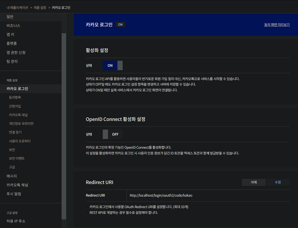Click the 상태 label in 활성화 설정
Screen dimensions: 298x228
(x=89, y=65)
